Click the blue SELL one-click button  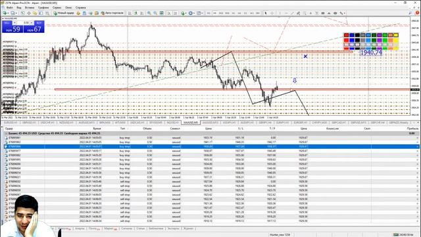click(x=12, y=29)
